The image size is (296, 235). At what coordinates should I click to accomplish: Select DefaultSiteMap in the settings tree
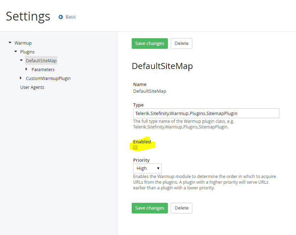tap(41, 61)
